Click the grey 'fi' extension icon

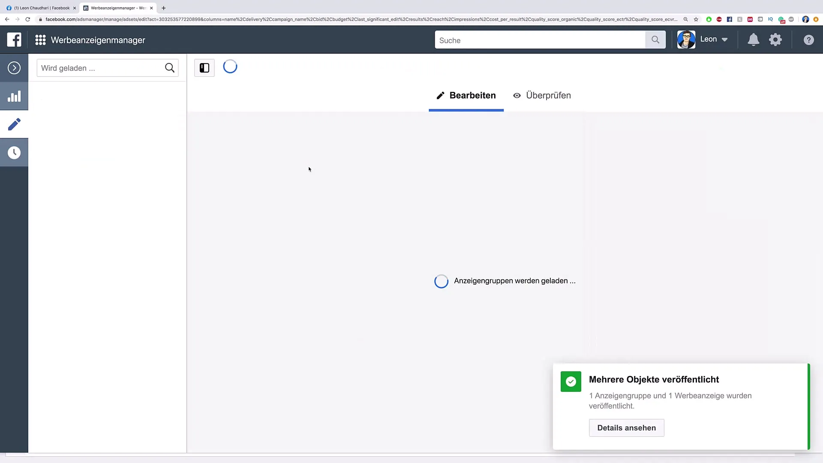click(x=740, y=19)
